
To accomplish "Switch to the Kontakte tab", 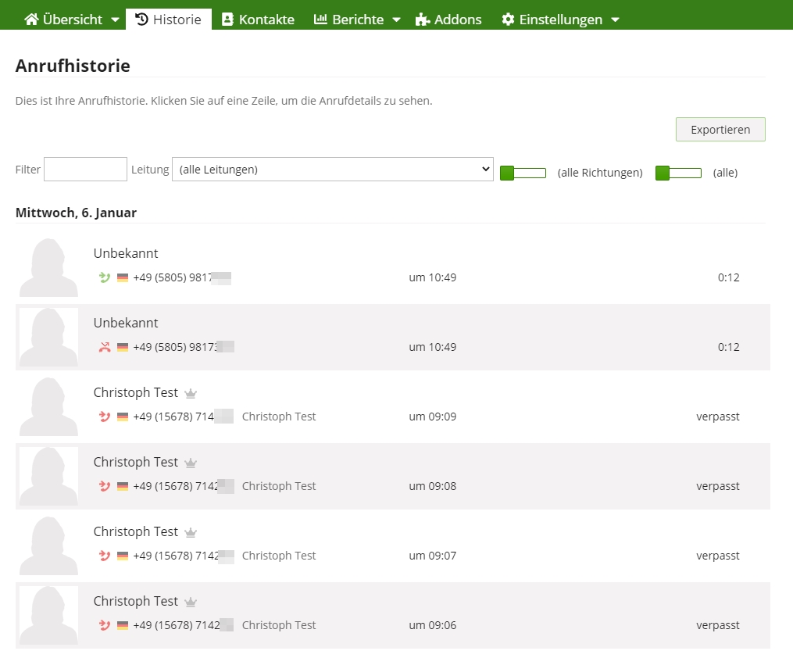I will [258, 20].
